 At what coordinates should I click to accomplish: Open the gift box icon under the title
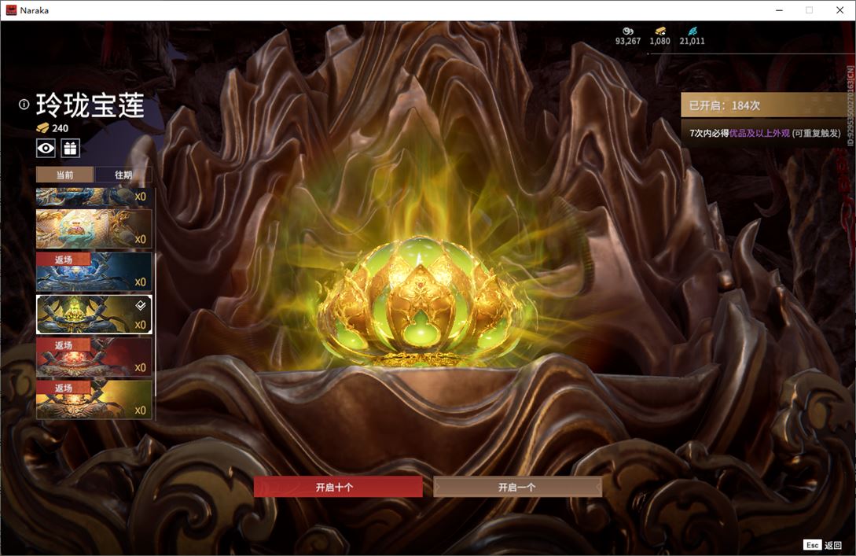71,148
